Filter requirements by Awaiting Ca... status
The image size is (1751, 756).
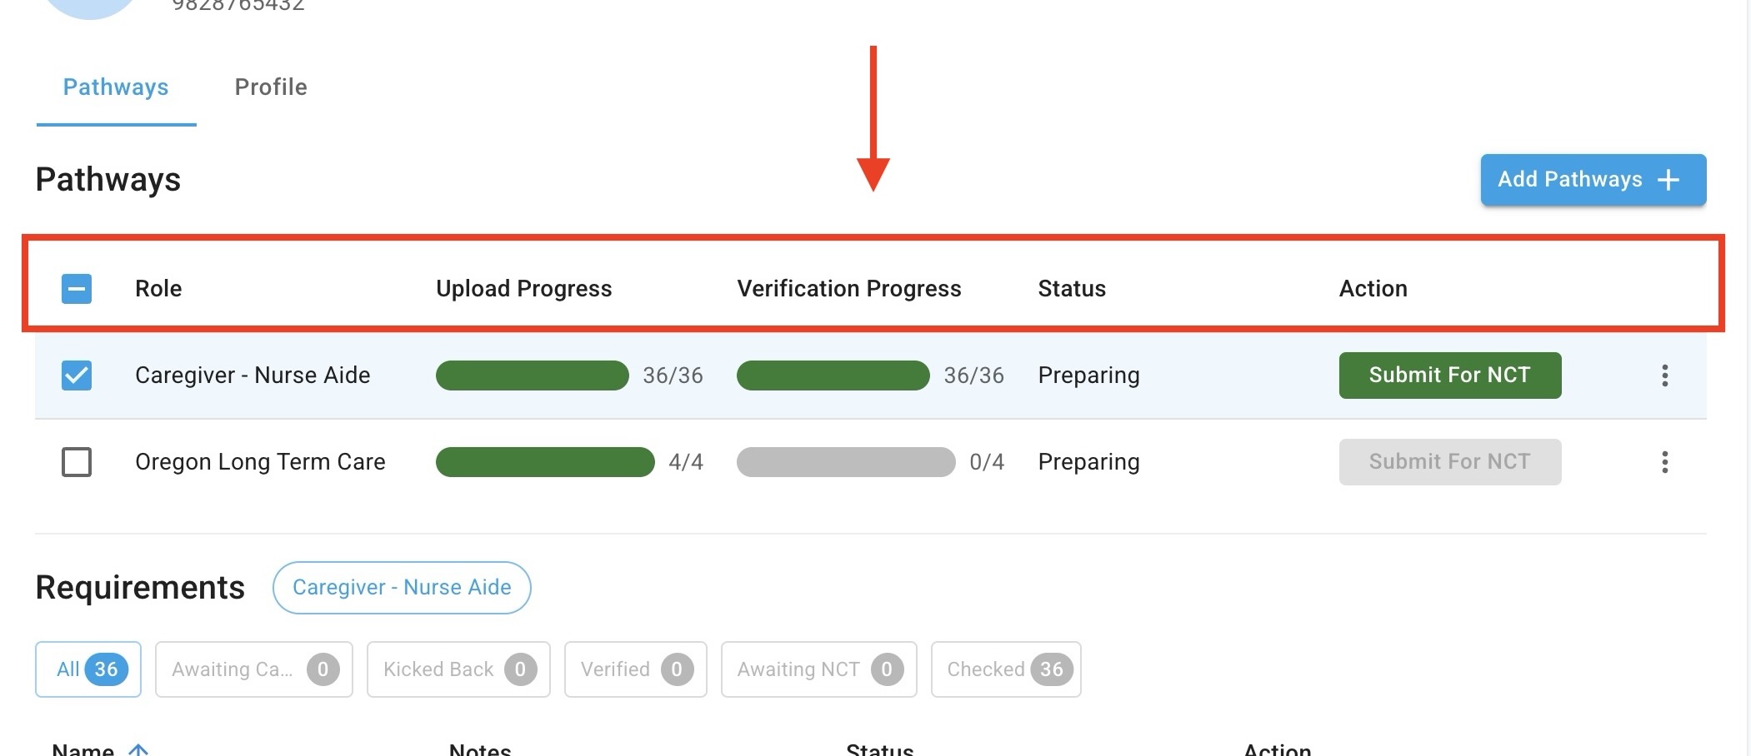coord(253,669)
